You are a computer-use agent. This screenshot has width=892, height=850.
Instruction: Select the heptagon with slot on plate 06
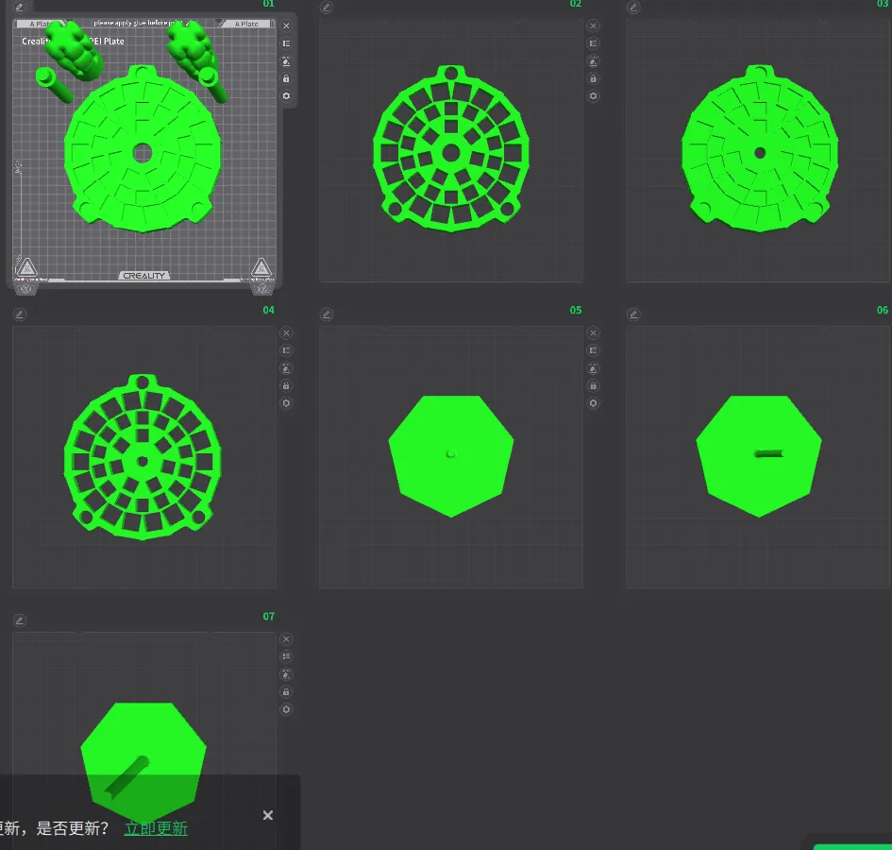tap(759, 456)
